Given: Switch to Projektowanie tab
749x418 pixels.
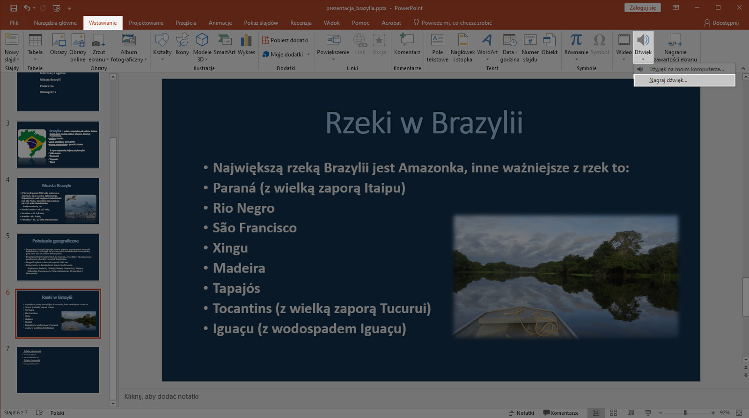Looking at the screenshot, I should pyautogui.click(x=146, y=23).
